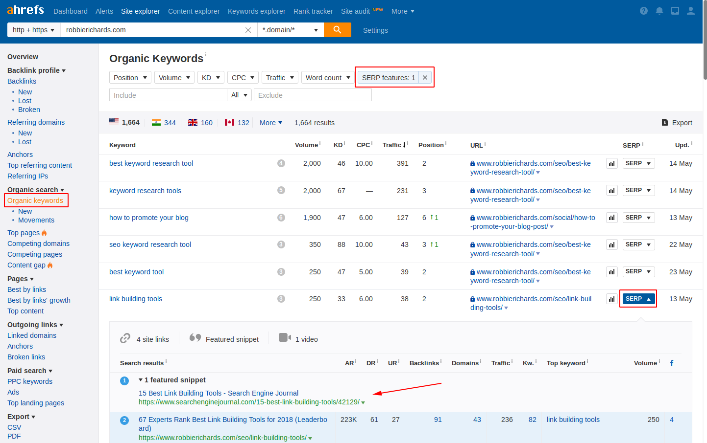Screen dimensions: 707x443
Task: Expand More countries dropdown
Action: tap(271, 123)
